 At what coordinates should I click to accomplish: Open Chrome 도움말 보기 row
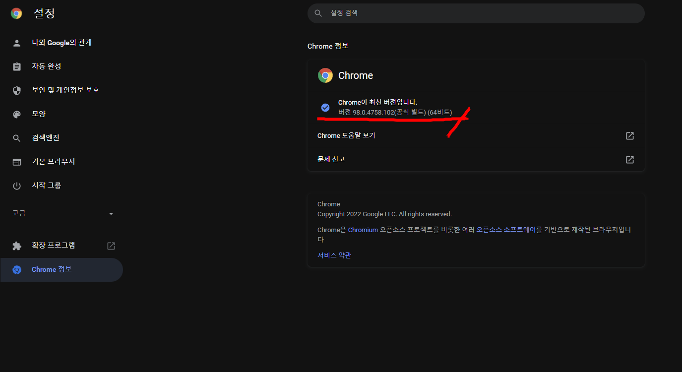[x=476, y=135]
